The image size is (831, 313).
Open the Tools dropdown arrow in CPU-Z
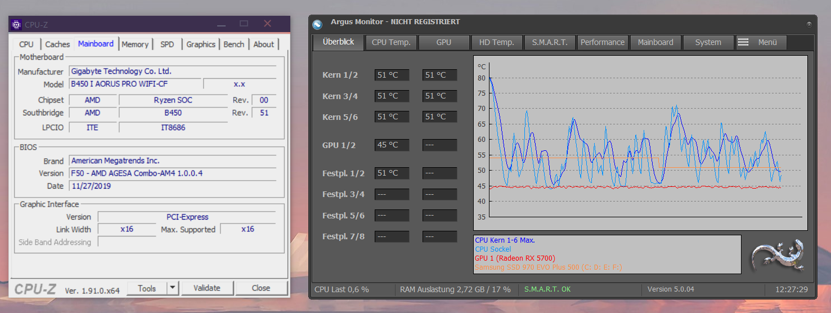[173, 288]
